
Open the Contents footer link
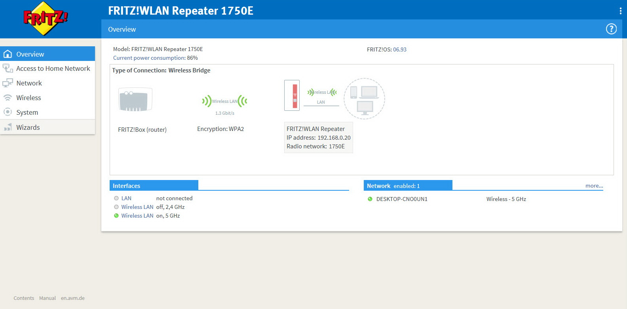tap(24, 298)
